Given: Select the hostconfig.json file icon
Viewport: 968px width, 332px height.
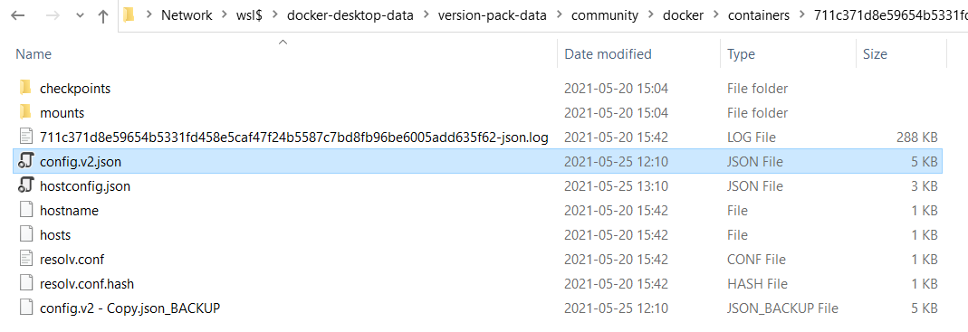Looking at the screenshot, I should (x=25, y=185).
